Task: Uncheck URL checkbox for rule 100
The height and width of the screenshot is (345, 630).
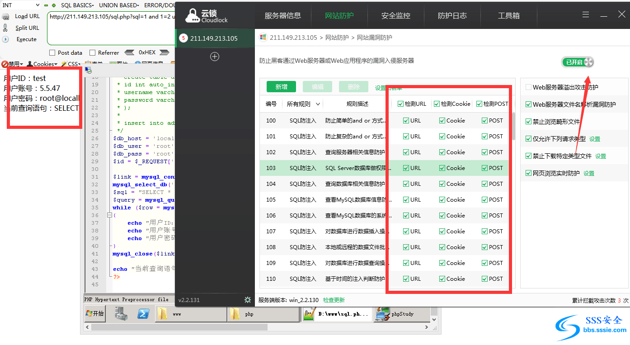Action: tap(406, 120)
